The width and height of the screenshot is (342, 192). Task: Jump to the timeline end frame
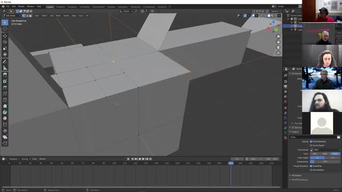tap(150, 159)
